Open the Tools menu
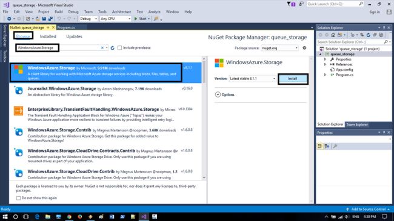This screenshot has width=394, height=221. pos(102,12)
